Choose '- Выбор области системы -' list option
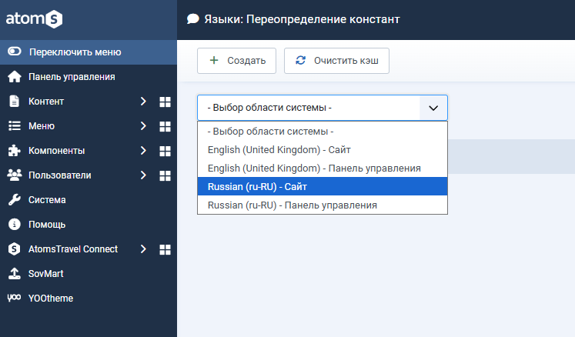This screenshot has width=575, height=337. (323, 132)
